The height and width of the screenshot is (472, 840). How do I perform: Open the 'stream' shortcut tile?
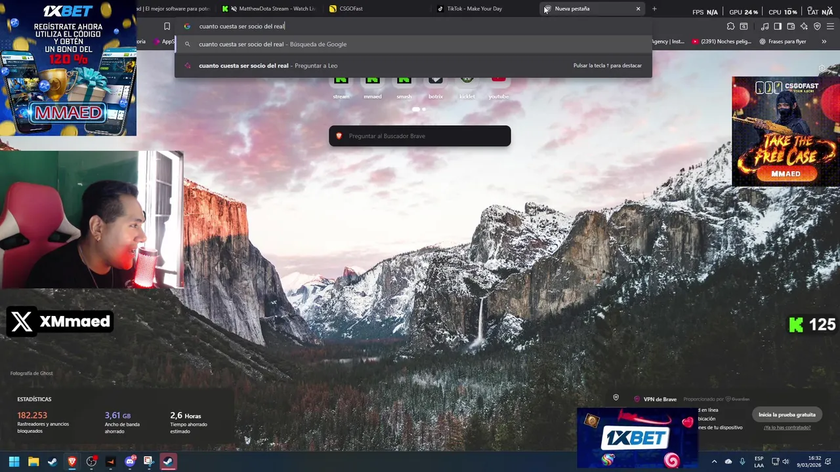tap(341, 87)
